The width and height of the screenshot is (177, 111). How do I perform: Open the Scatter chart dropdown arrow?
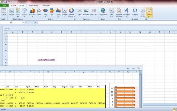tap(65, 17)
